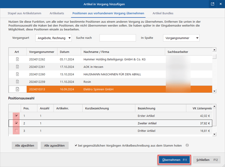
Task: Uncheck the checkbox for position 2 Zweiter Artikel
Action: tap(16, 123)
